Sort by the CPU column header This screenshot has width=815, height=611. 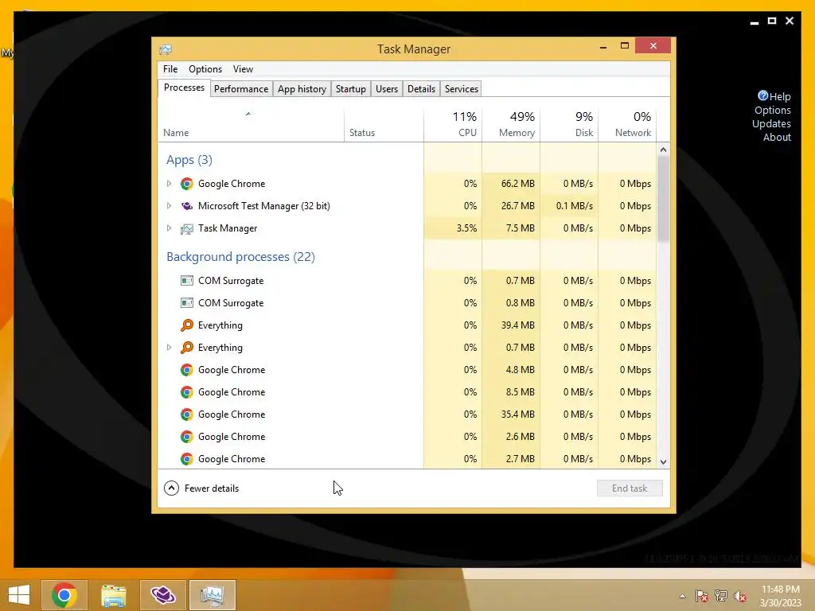(x=453, y=125)
